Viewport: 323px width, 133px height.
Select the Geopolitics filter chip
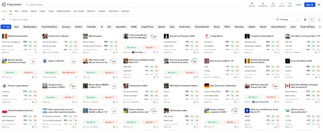121,27
